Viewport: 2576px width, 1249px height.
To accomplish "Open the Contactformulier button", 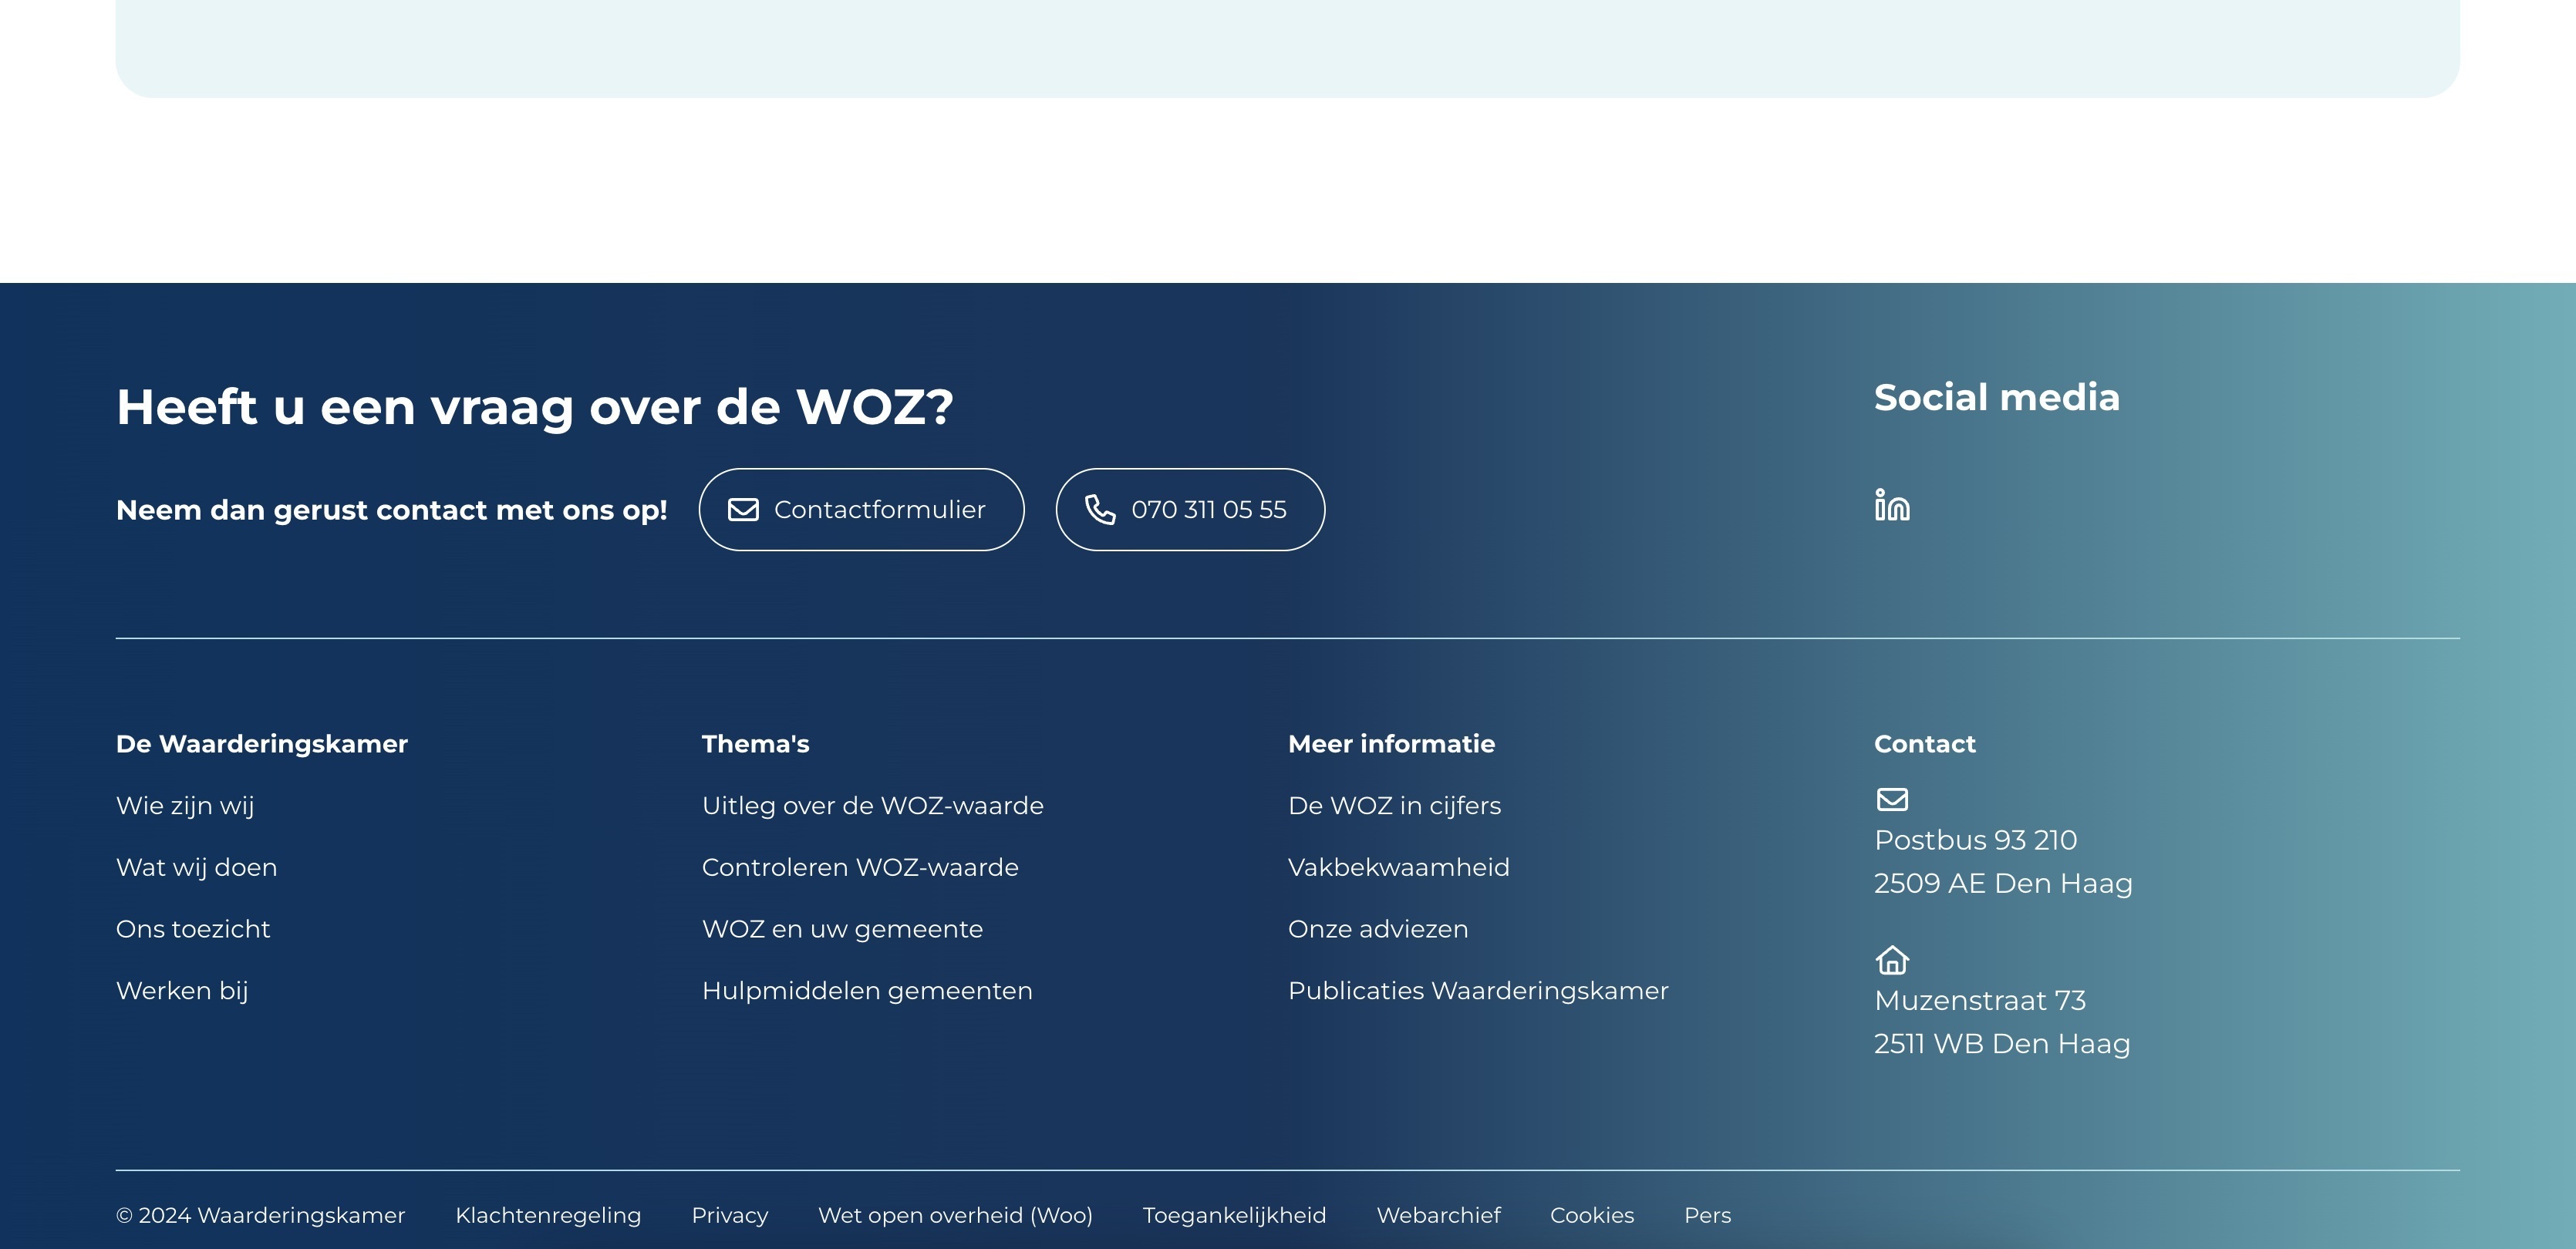I will click(x=861, y=510).
